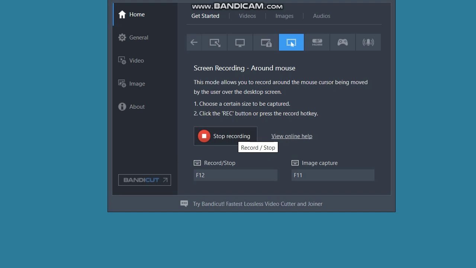The image size is (476, 268).
Task: Launch Bandicut from the sidebar button
Action: pyautogui.click(x=145, y=180)
